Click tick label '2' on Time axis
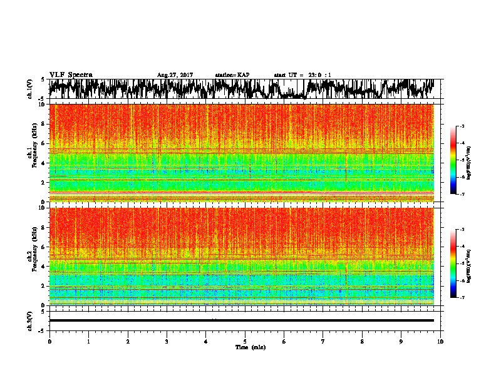The width and height of the screenshot is (496, 383). (128, 342)
